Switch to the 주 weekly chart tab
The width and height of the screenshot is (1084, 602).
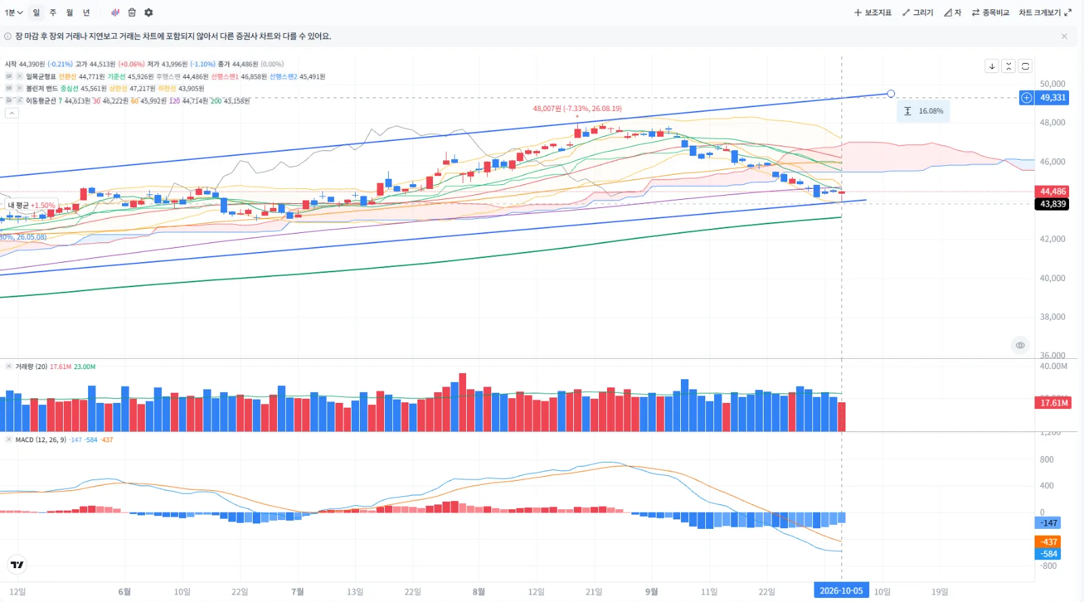coord(53,12)
